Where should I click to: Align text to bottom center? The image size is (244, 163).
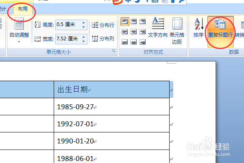pos(134,42)
